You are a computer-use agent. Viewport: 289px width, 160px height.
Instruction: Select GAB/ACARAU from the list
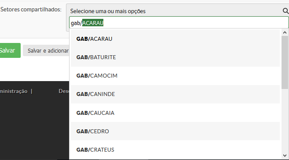coord(175,39)
